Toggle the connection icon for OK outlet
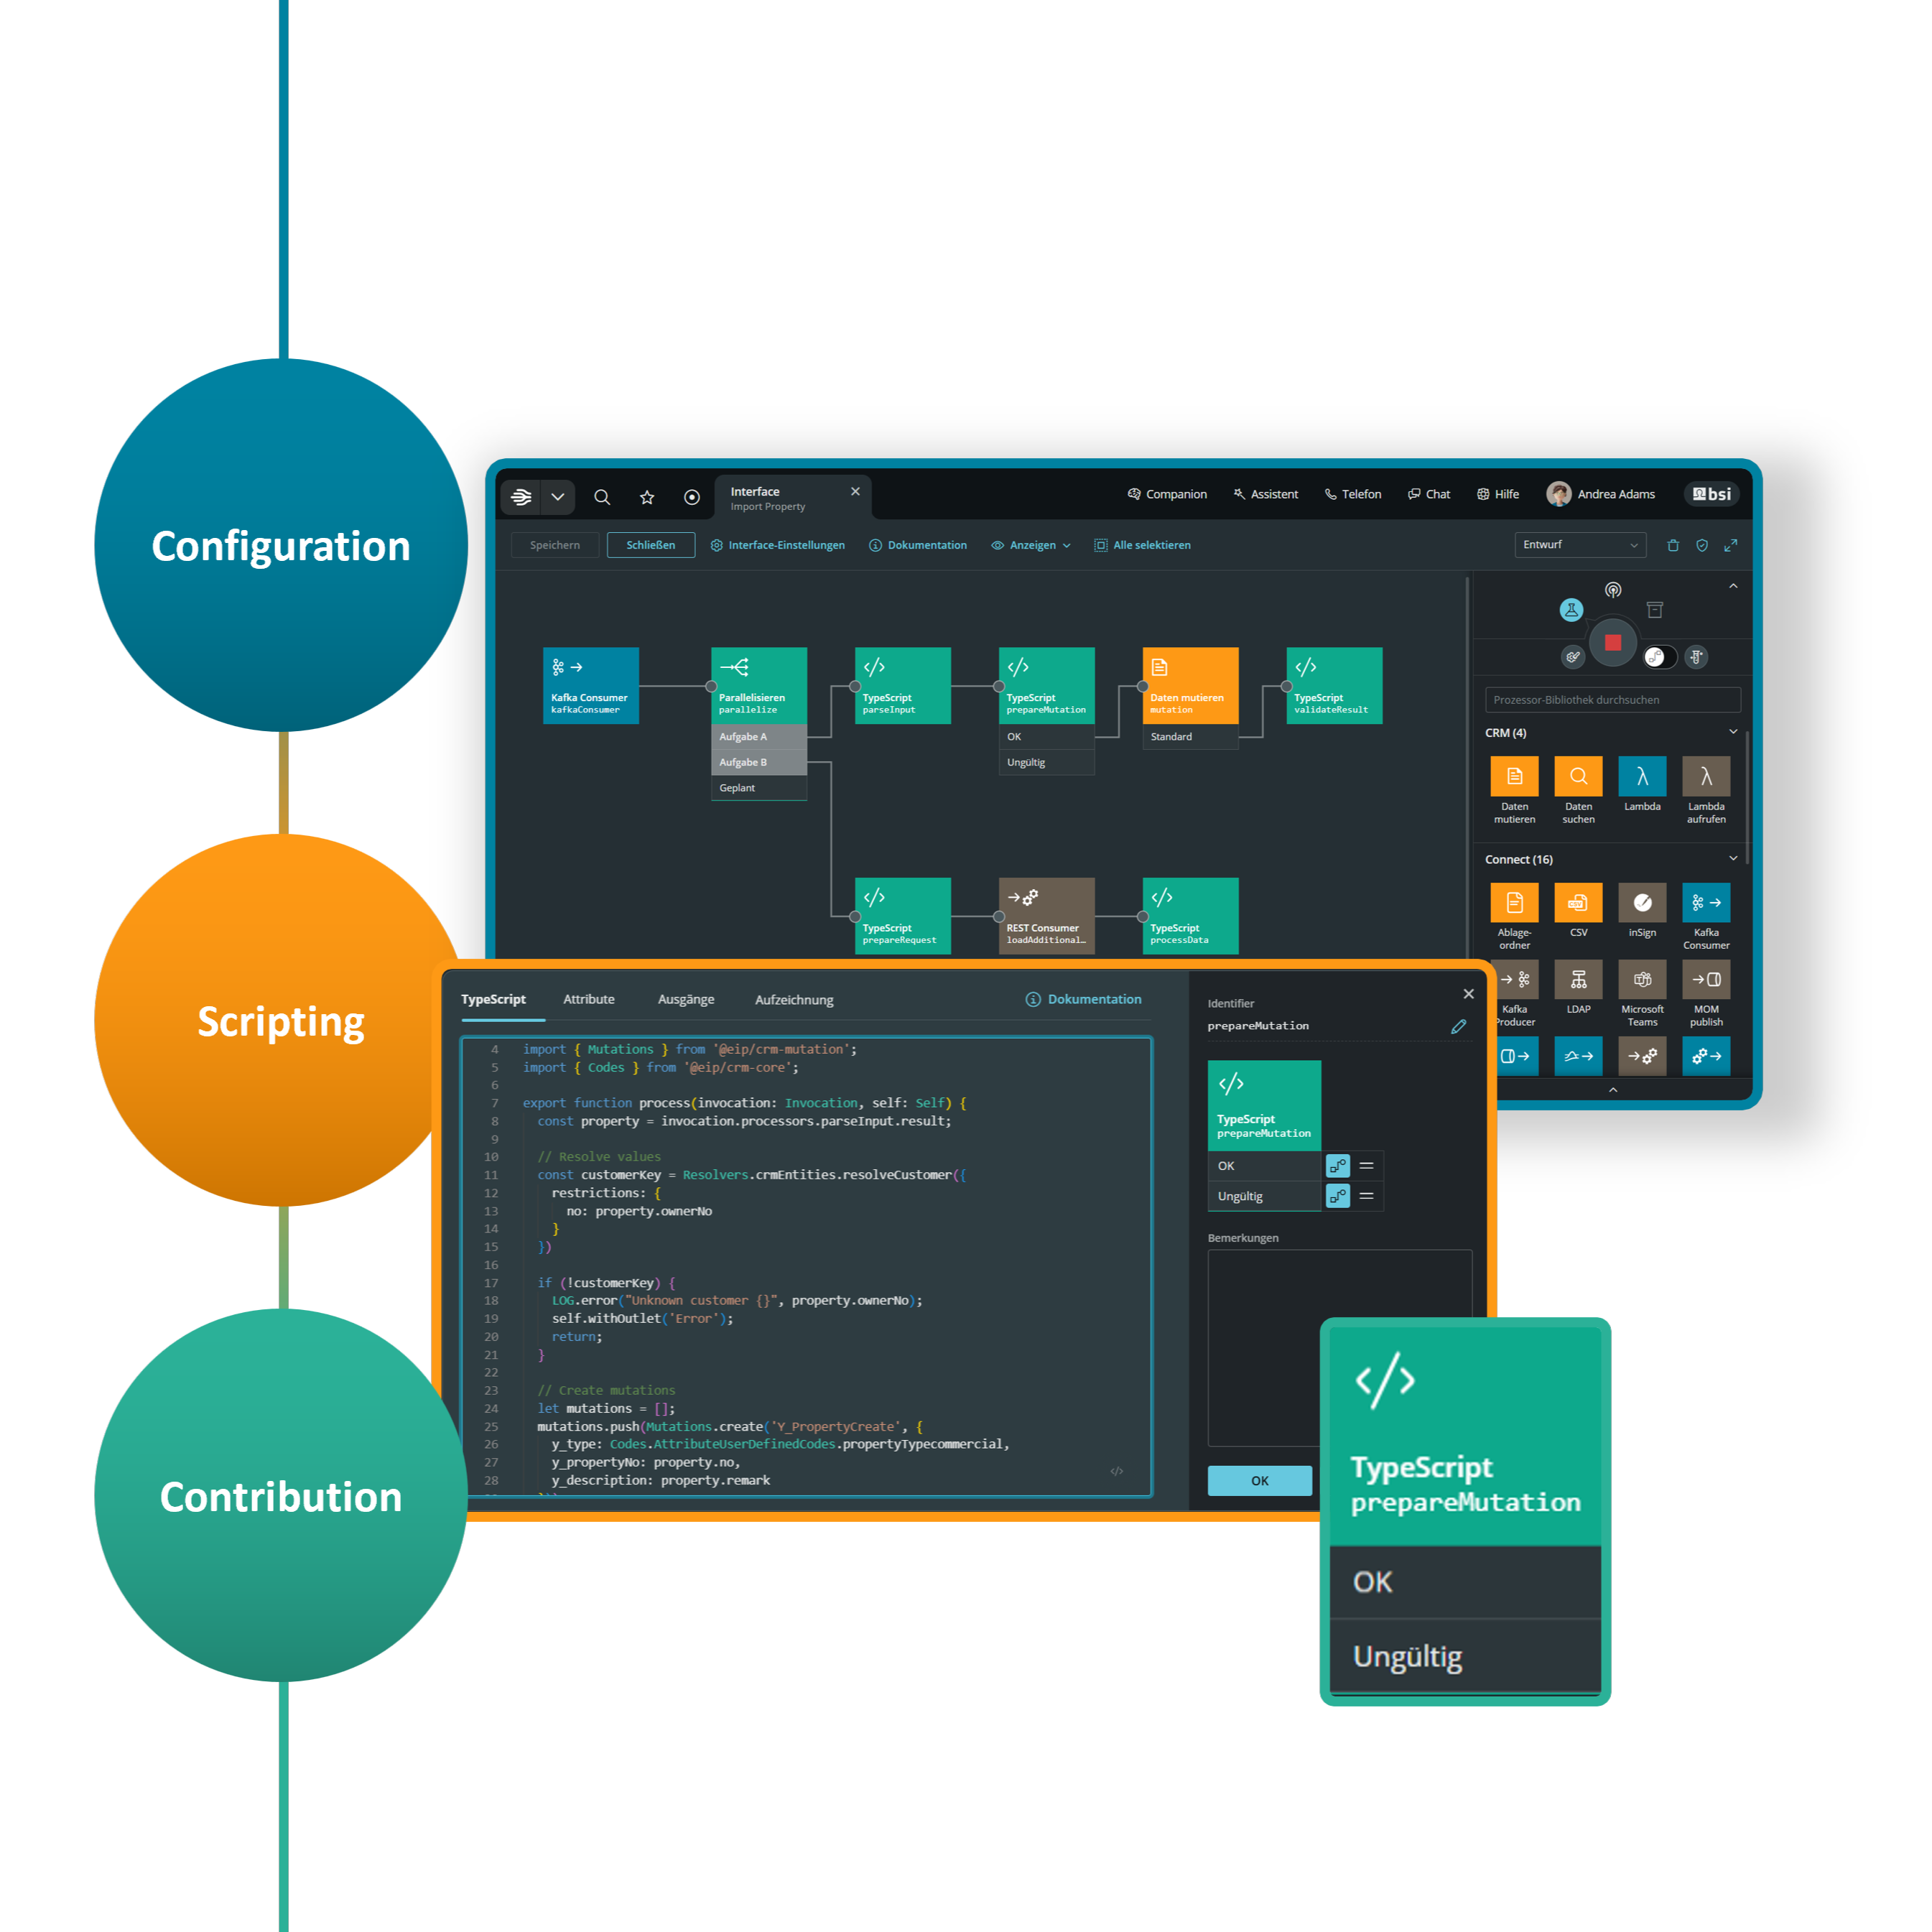This screenshot has height=1932, width=1932. [x=1337, y=1166]
